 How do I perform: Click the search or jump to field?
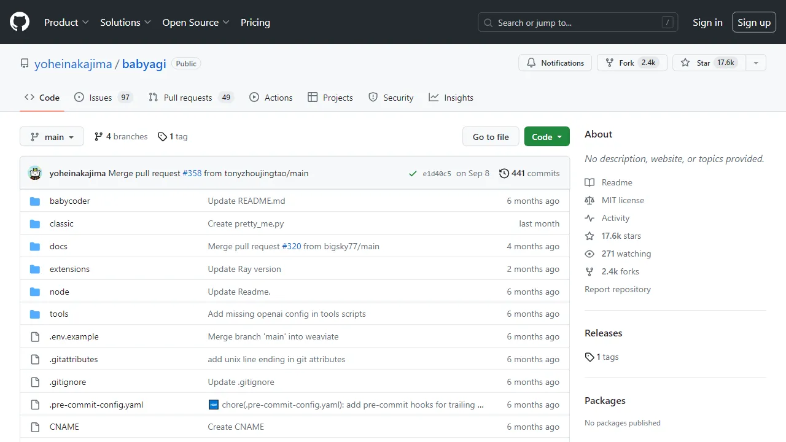(578, 23)
